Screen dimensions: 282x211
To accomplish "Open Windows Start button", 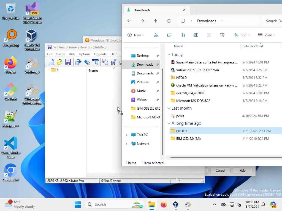I will [x=78, y=204].
